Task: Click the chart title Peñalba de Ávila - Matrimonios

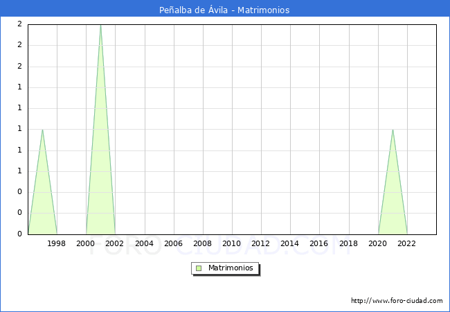Action: tap(224, 10)
